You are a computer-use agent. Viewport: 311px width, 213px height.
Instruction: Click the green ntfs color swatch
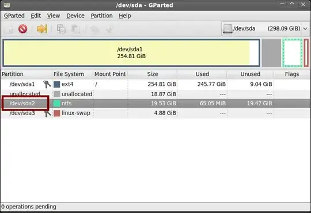[56, 104]
